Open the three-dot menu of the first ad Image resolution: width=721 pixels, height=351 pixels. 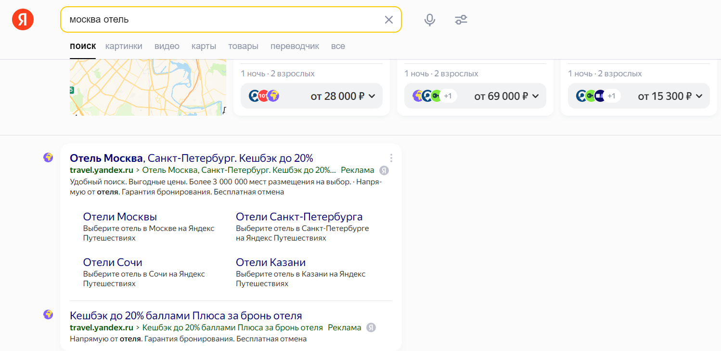(x=391, y=158)
